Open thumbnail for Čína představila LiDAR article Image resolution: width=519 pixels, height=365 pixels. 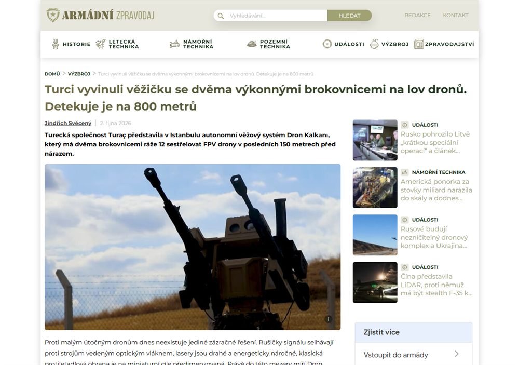375,282
